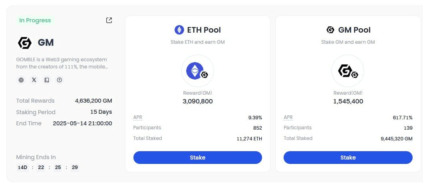Viewport: 423px width, 183px height.
Task: Click the large ETH reward circle icon
Action: [197, 71]
